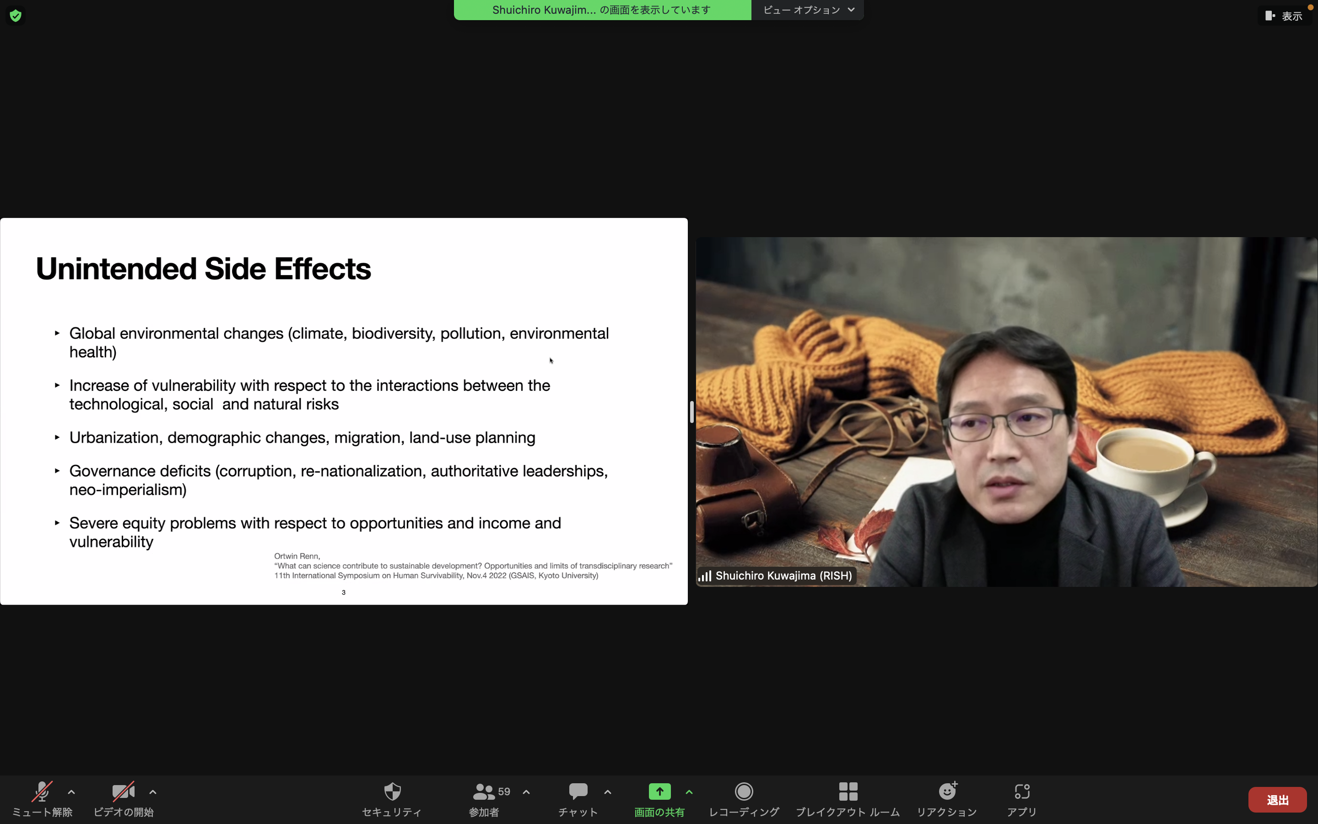Click the green screen-sharing notification banner
Screen dimensions: 1318x824
click(602, 10)
